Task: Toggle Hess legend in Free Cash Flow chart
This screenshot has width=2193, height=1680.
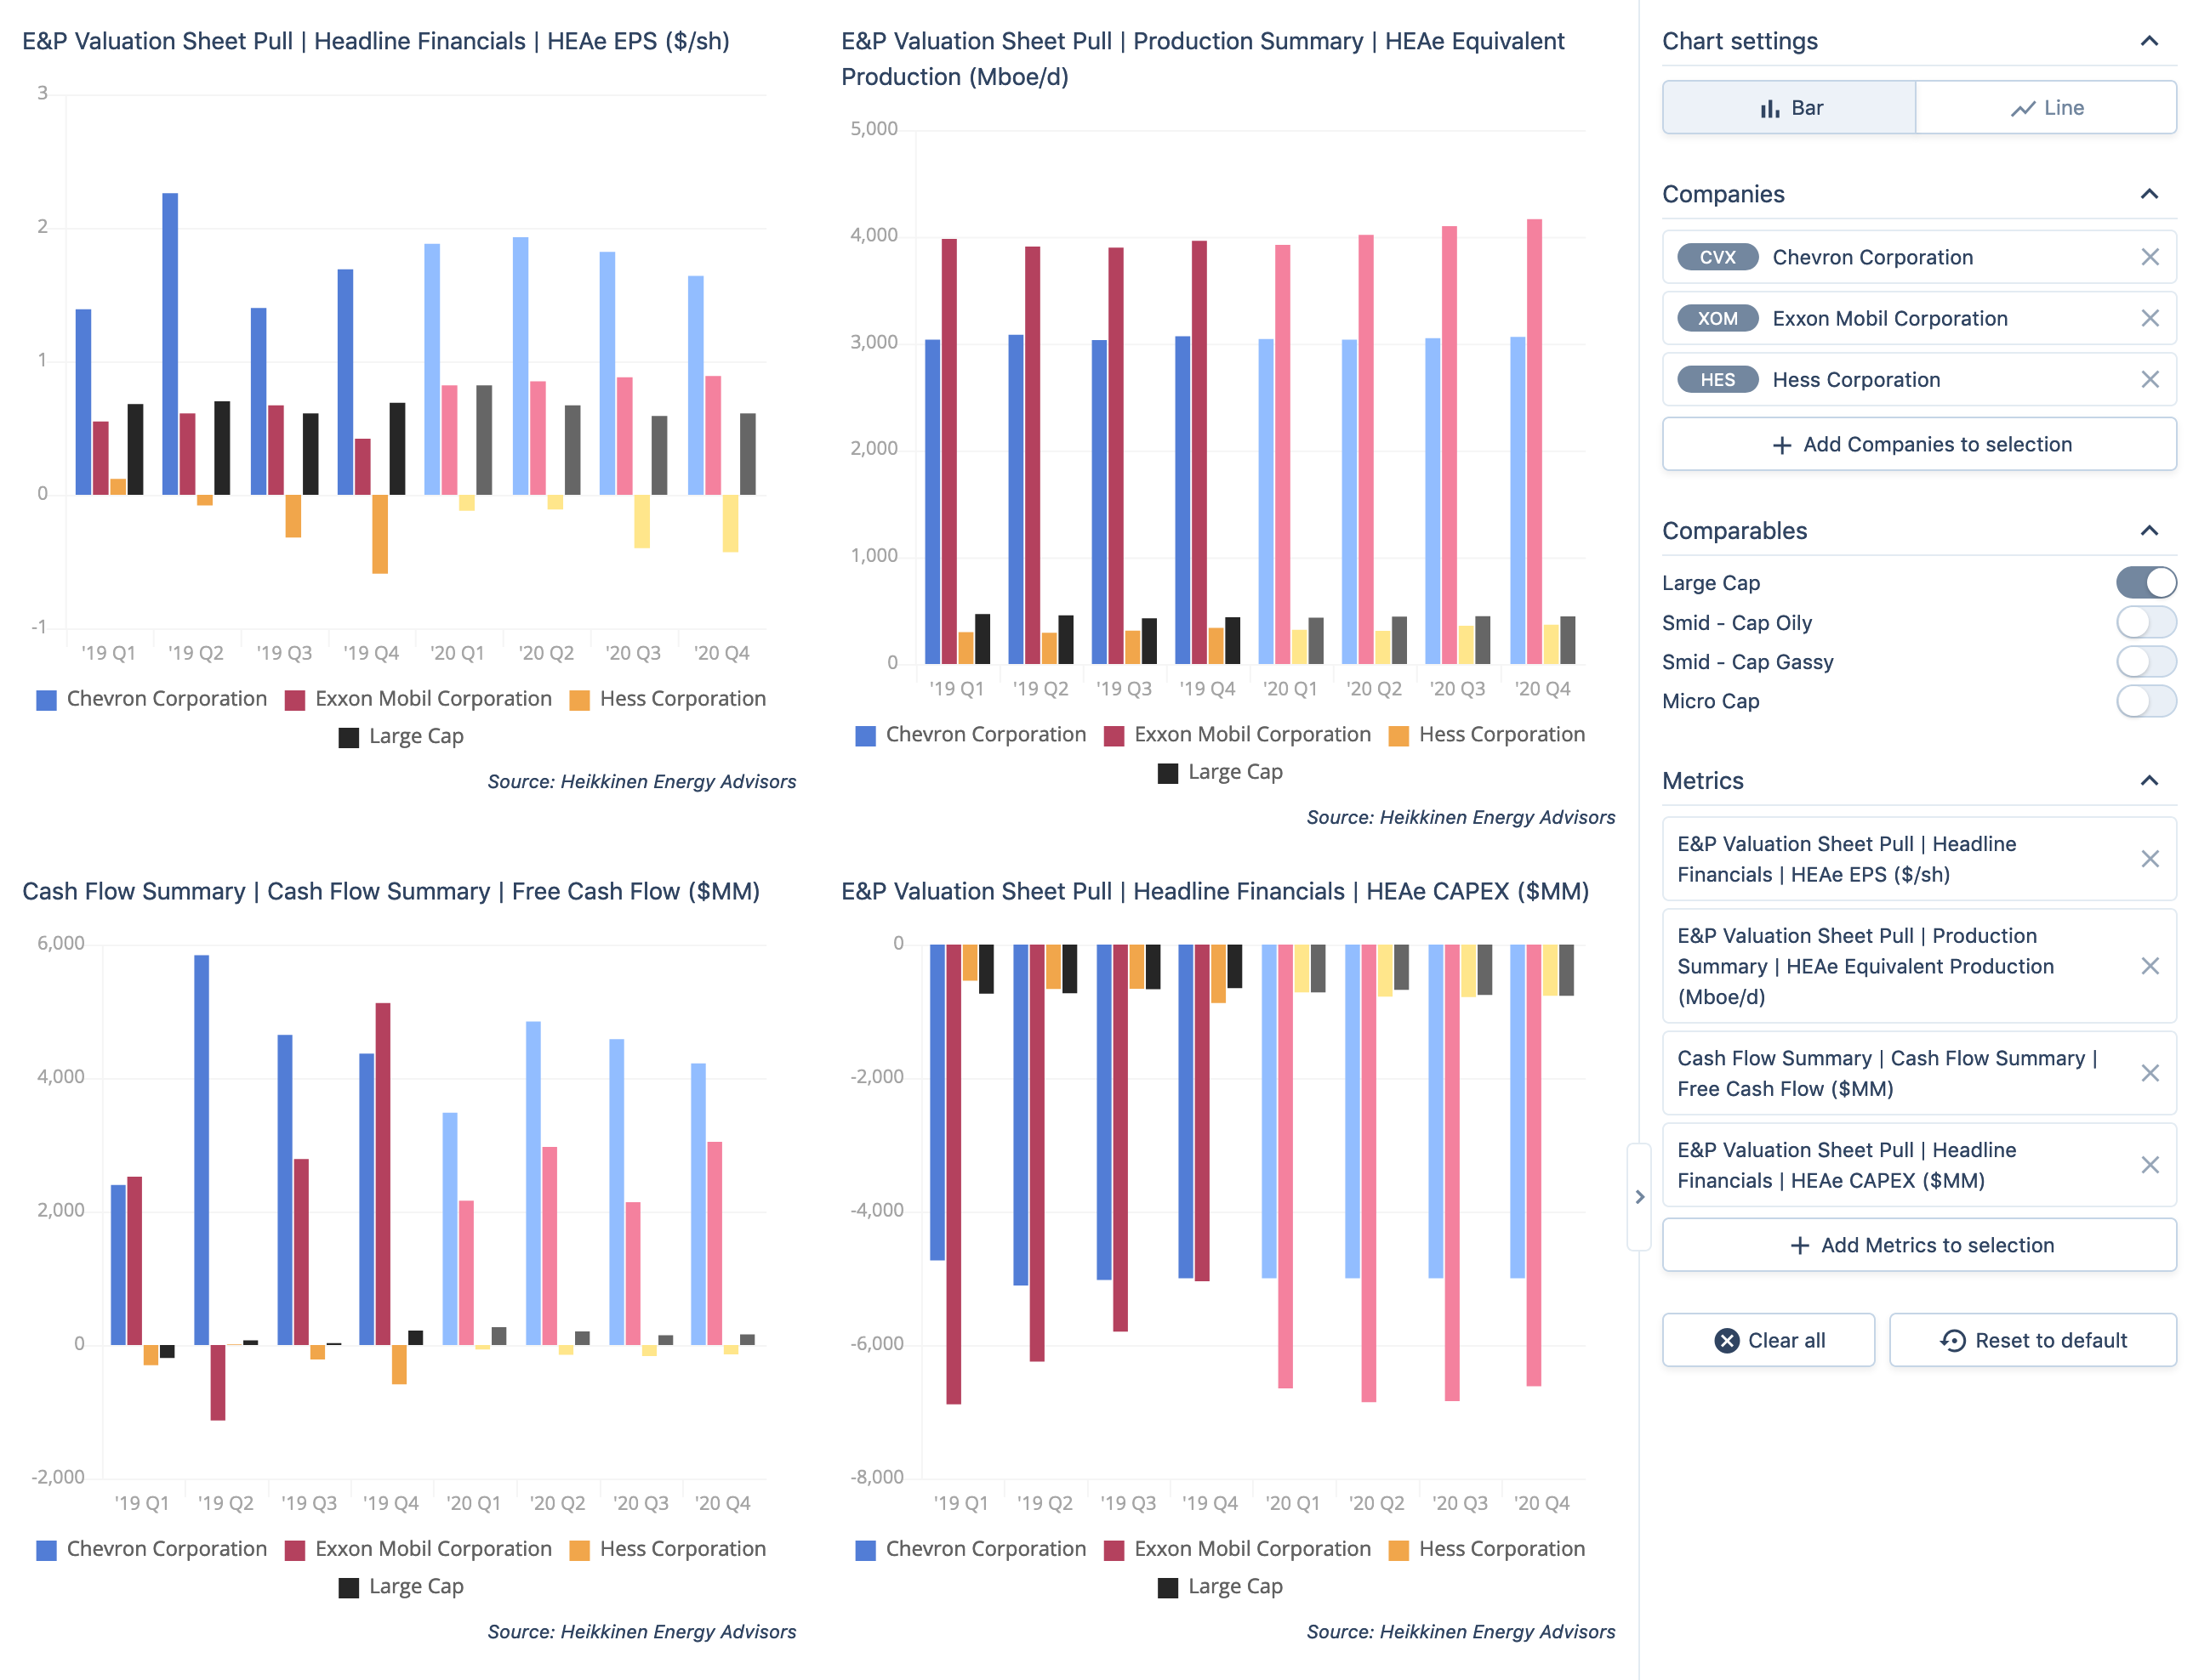Action: pos(667,1549)
